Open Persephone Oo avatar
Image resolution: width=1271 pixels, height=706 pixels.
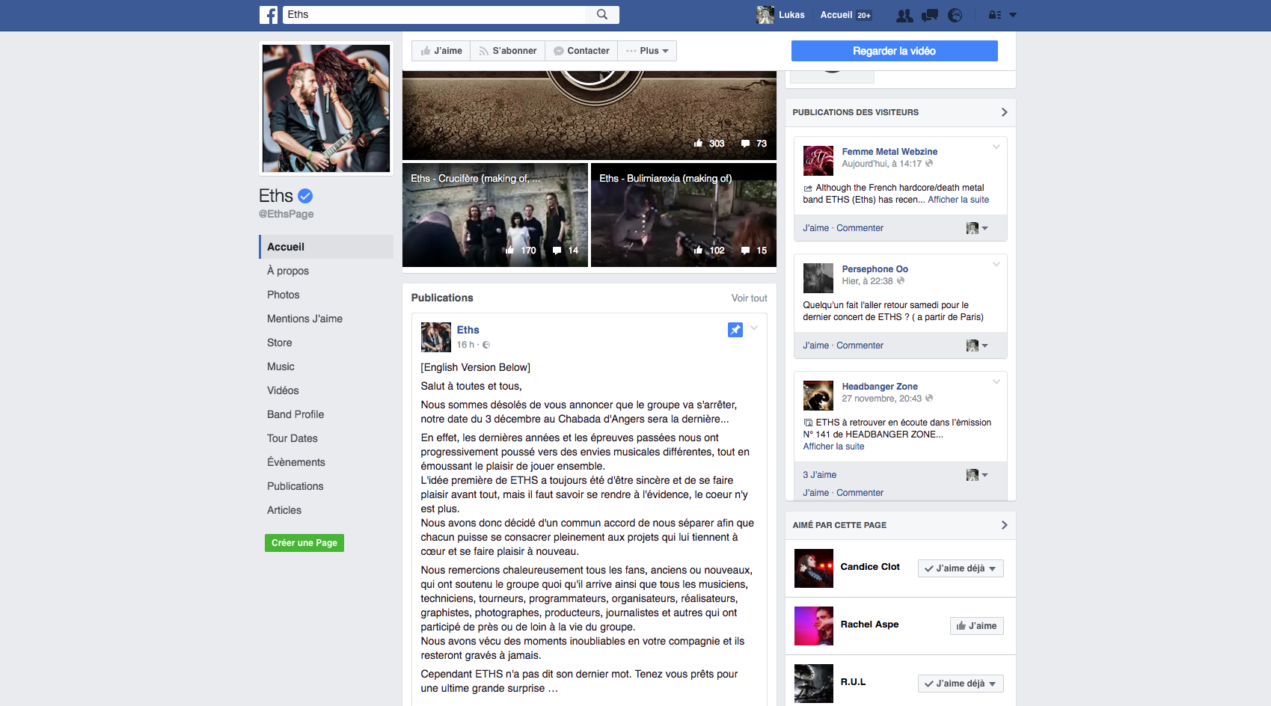(818, 278)
